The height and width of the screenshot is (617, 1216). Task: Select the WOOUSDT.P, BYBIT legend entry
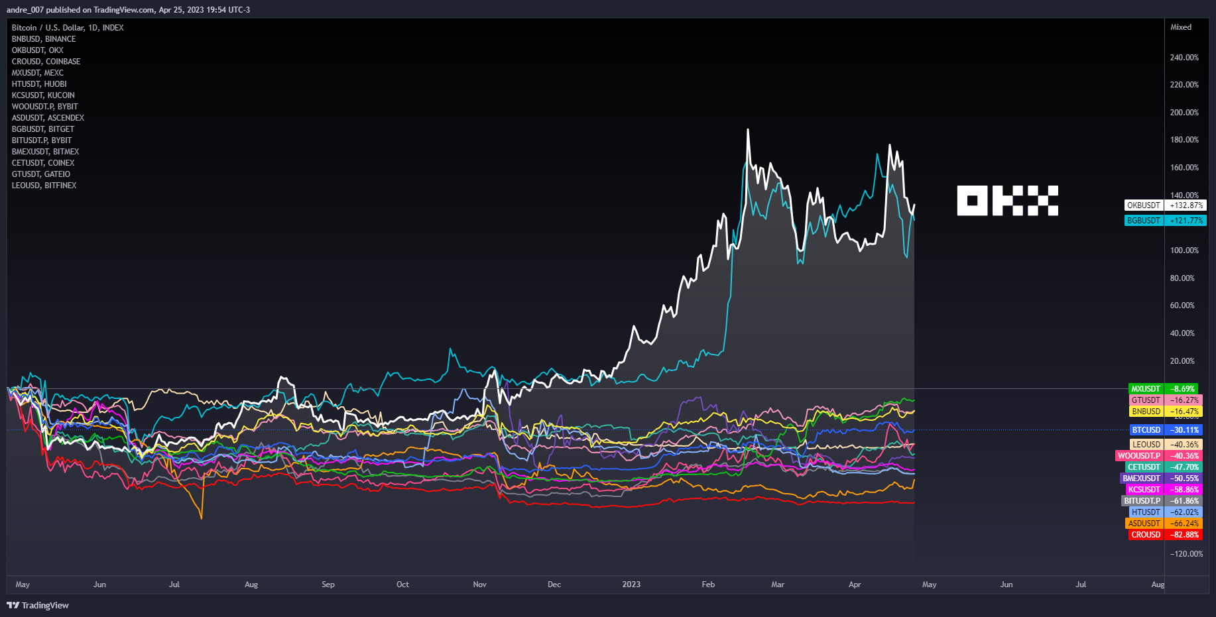pos(45,107)
